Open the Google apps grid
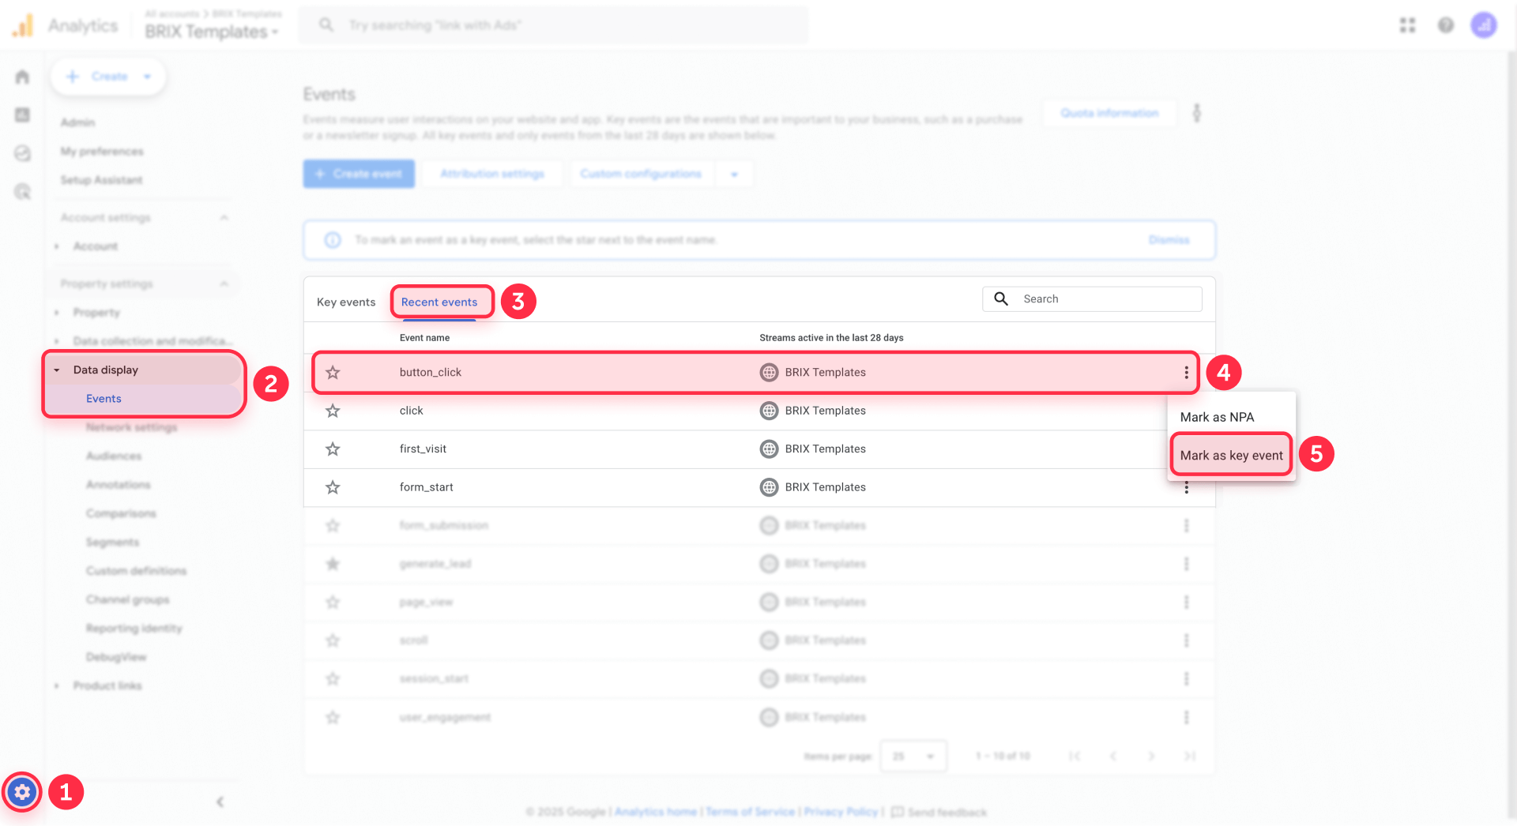Image resolution: width=1517 pixels, height=826 pixels. pyautogui.click(x=1407, y=24)
